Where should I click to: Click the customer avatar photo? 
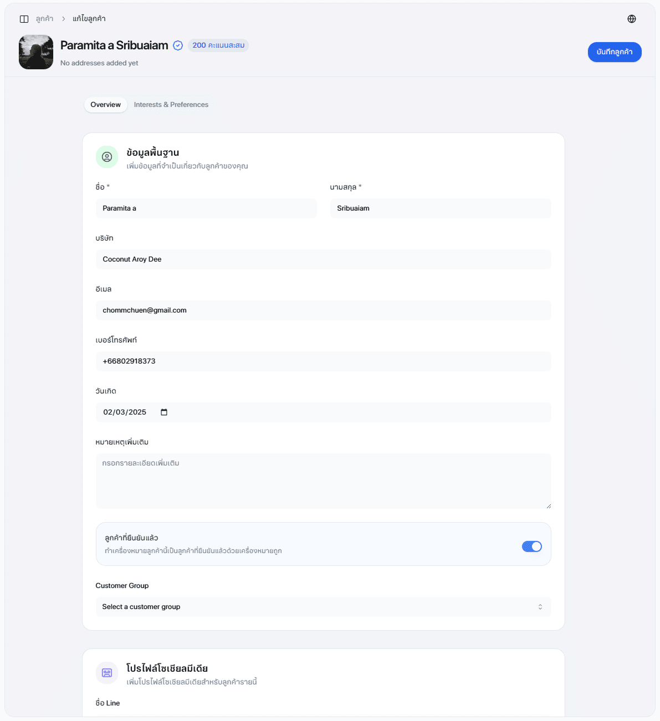pos(36,52)
